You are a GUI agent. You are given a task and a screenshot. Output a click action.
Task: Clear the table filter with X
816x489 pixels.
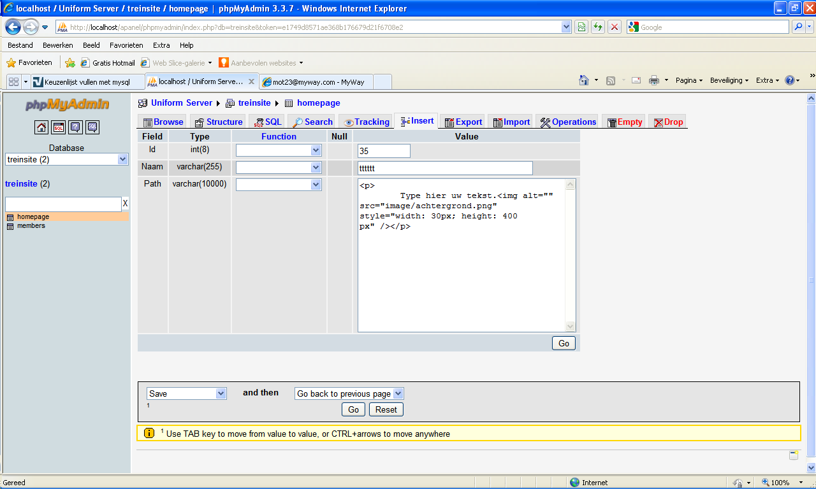tap(125, 204)
